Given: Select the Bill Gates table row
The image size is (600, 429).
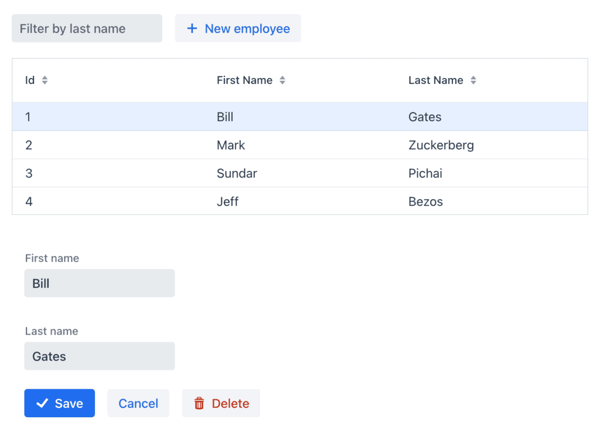Looking at the screenshot, I should (299, 117).
